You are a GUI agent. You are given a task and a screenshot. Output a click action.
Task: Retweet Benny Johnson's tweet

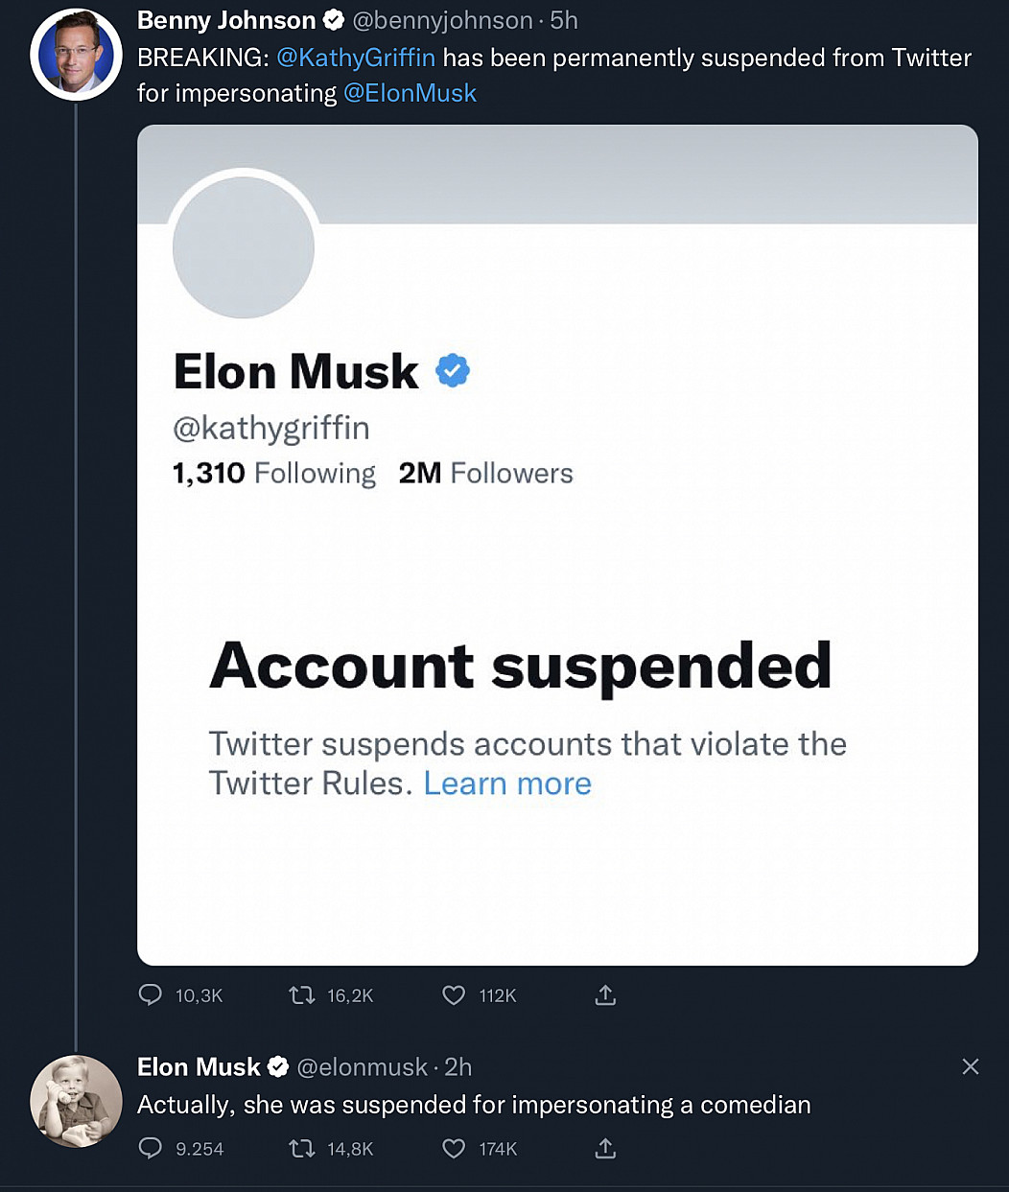(302, 995)
